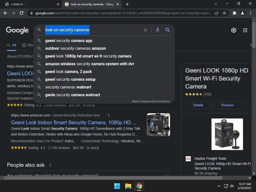Click the Reviews button in product panel
Viewport: 256px width, 192px height.
coord(227,105)
